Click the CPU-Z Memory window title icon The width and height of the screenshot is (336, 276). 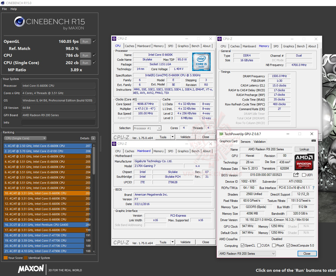click(220, 39)
